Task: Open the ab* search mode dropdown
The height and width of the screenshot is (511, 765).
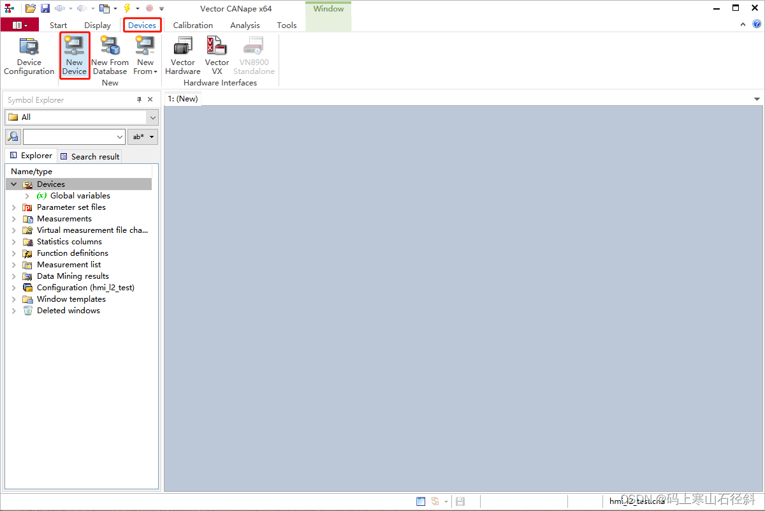Action: coord(143,137)
